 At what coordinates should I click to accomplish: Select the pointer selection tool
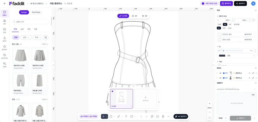point(103,116)
